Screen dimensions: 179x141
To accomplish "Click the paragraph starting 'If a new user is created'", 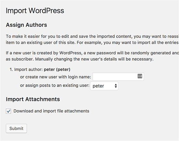I will click(x=92, y=56).
